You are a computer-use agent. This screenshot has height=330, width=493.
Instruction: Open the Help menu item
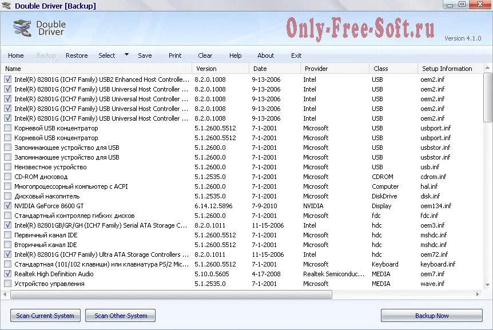(x=235, y=55)
